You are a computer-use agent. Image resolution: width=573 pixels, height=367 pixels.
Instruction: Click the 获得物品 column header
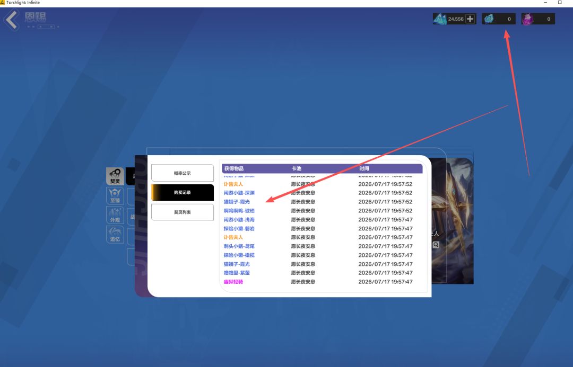234,168
